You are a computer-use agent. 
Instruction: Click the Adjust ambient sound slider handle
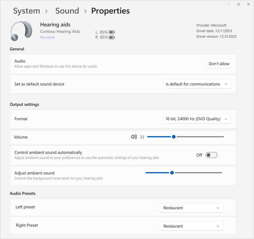(172, 173)
